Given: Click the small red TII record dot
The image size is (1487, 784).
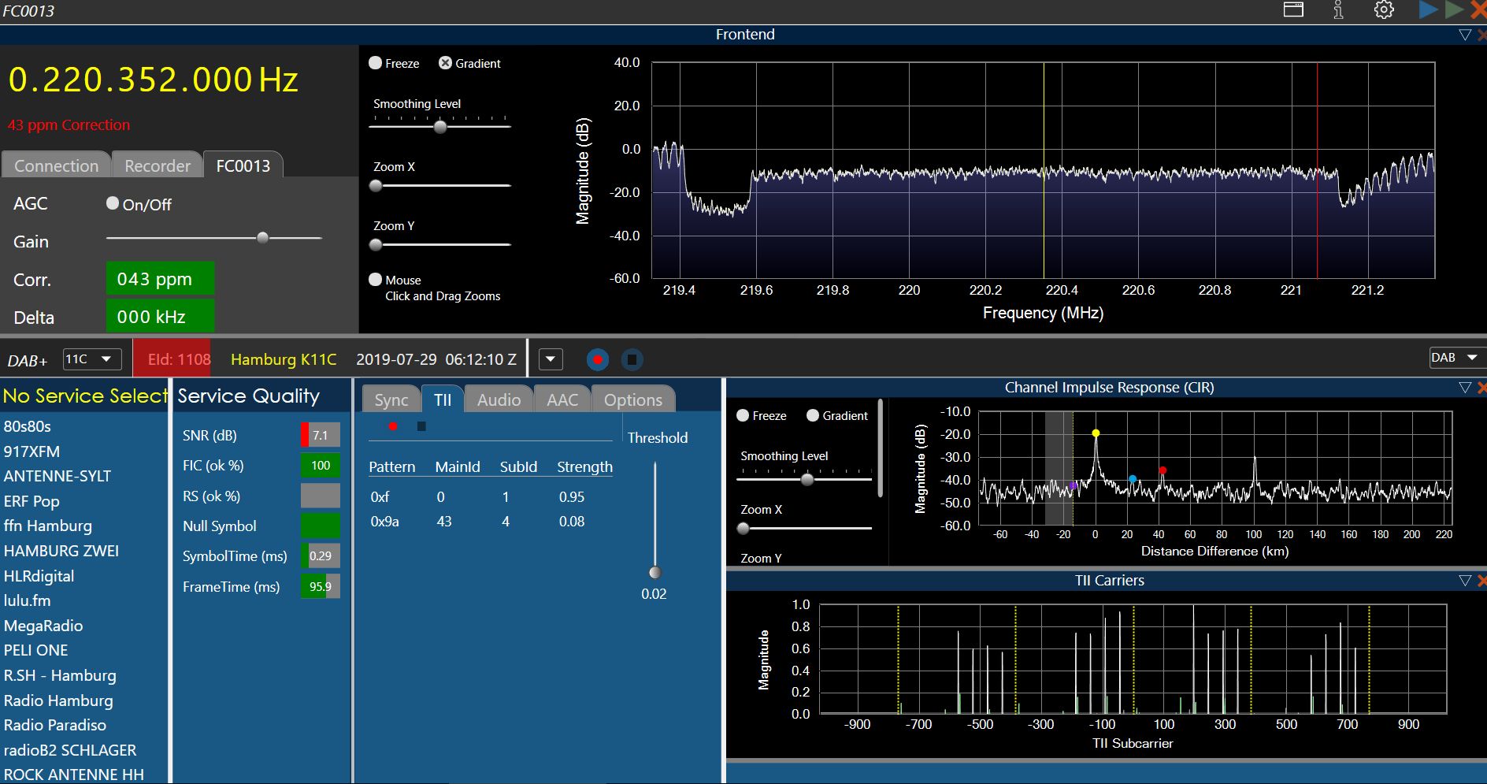Looking at the screenshot, I should (x=392, y=426).
